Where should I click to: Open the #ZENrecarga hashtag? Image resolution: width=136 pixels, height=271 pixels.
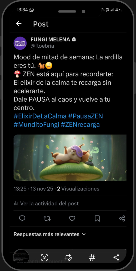point(80,124)
